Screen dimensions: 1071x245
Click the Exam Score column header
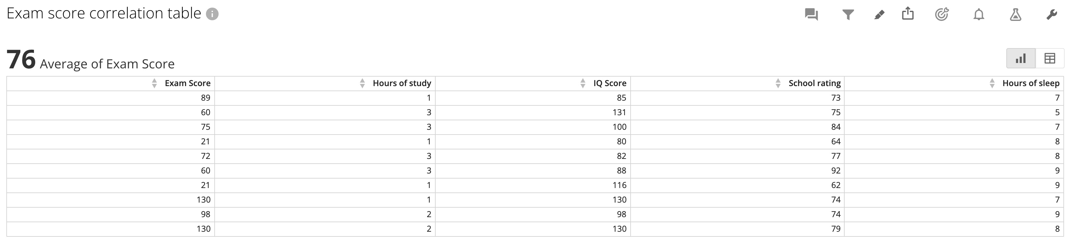click(187, 83)
